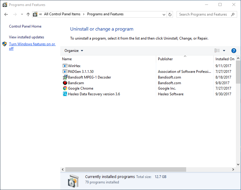Open the Organize dropdown menu
This screenshot has width=241, height=190.
pos(74,51)
